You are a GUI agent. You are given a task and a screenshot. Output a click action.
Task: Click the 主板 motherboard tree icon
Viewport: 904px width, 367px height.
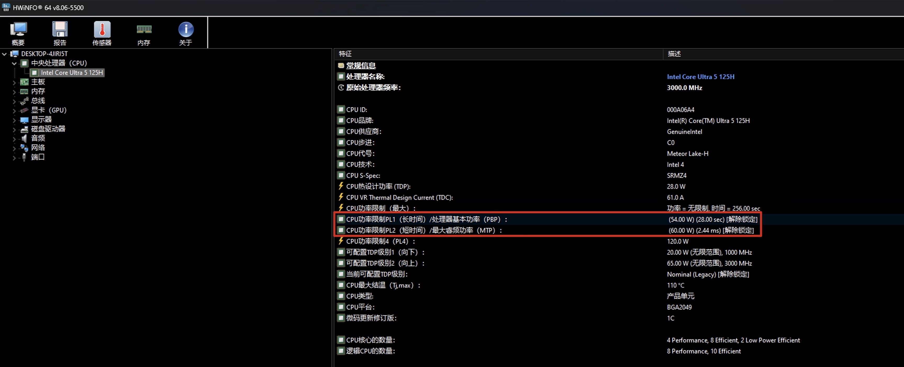[24, 82]
